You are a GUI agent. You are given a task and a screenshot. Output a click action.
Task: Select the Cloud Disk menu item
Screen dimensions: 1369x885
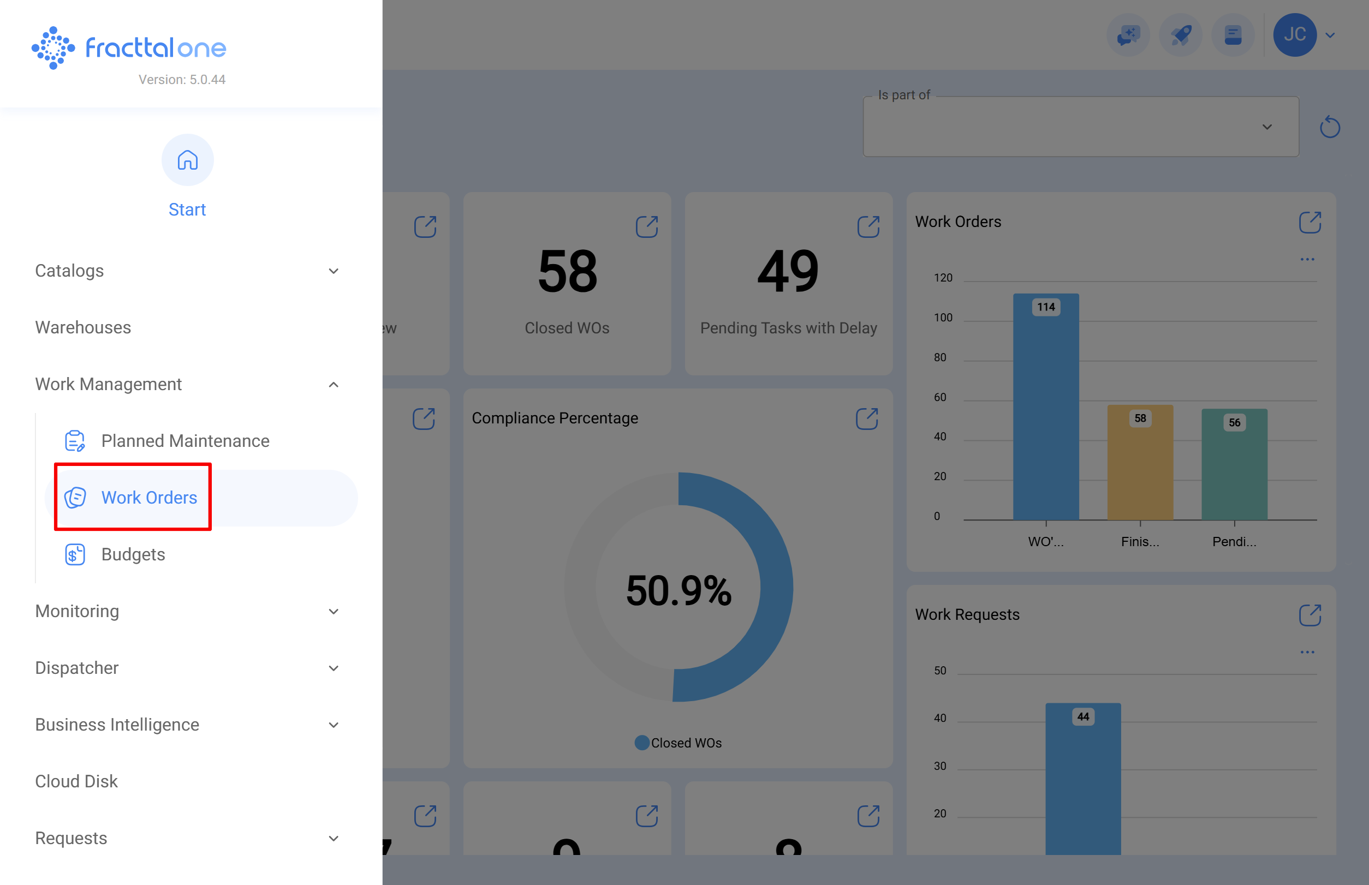pos(76,781)
